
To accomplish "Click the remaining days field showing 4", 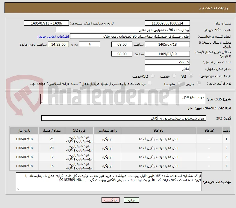I will (90, 44).
